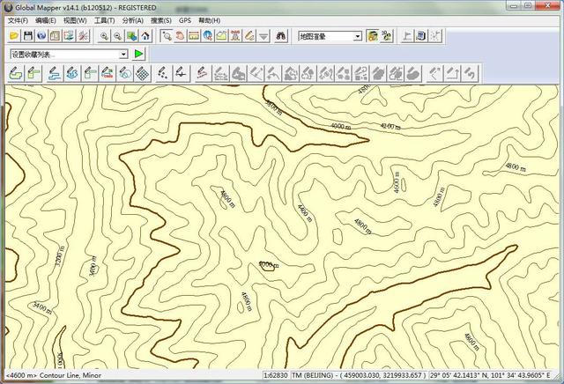Select the View Shed tower tool
Image resolution: width=564 pixels, height=384 pixels.
(x=235, y=36)
